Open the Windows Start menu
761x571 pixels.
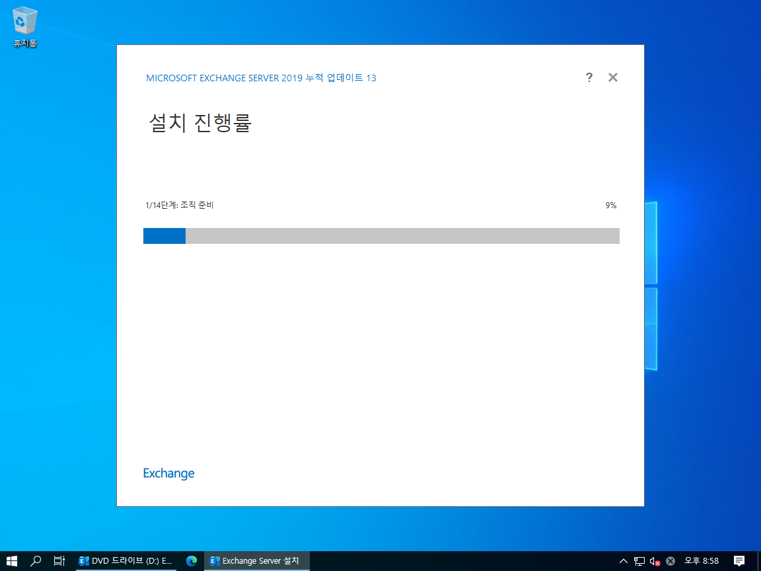(x=12, y=561)
